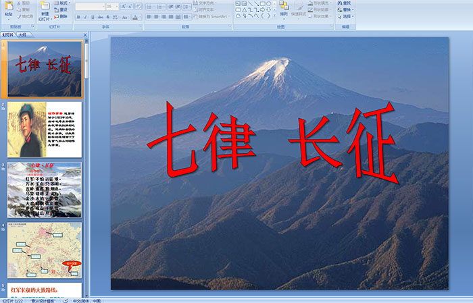Select the Arrow line shape
This screenshot has width=473, height=303.
pyautogui.click(x=257, y=3)
